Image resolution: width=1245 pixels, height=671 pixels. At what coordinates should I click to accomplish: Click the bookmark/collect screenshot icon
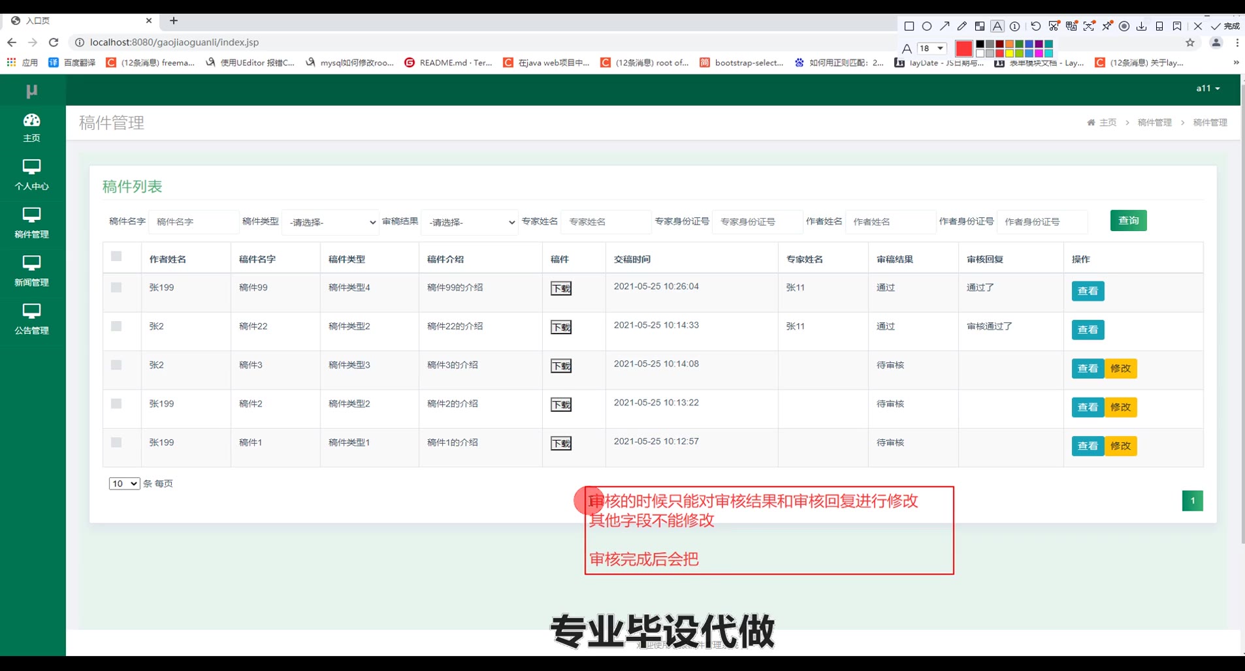pos(1177,26)
